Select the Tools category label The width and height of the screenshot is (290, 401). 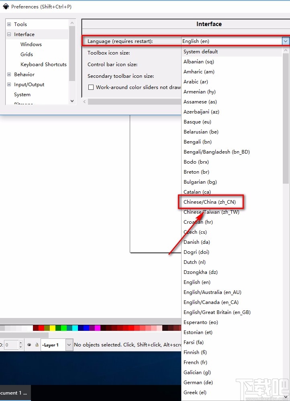(x=20, y=24)
